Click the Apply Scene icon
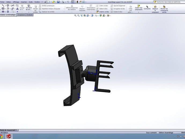185x139 pixels. click(x=104, y=16)
